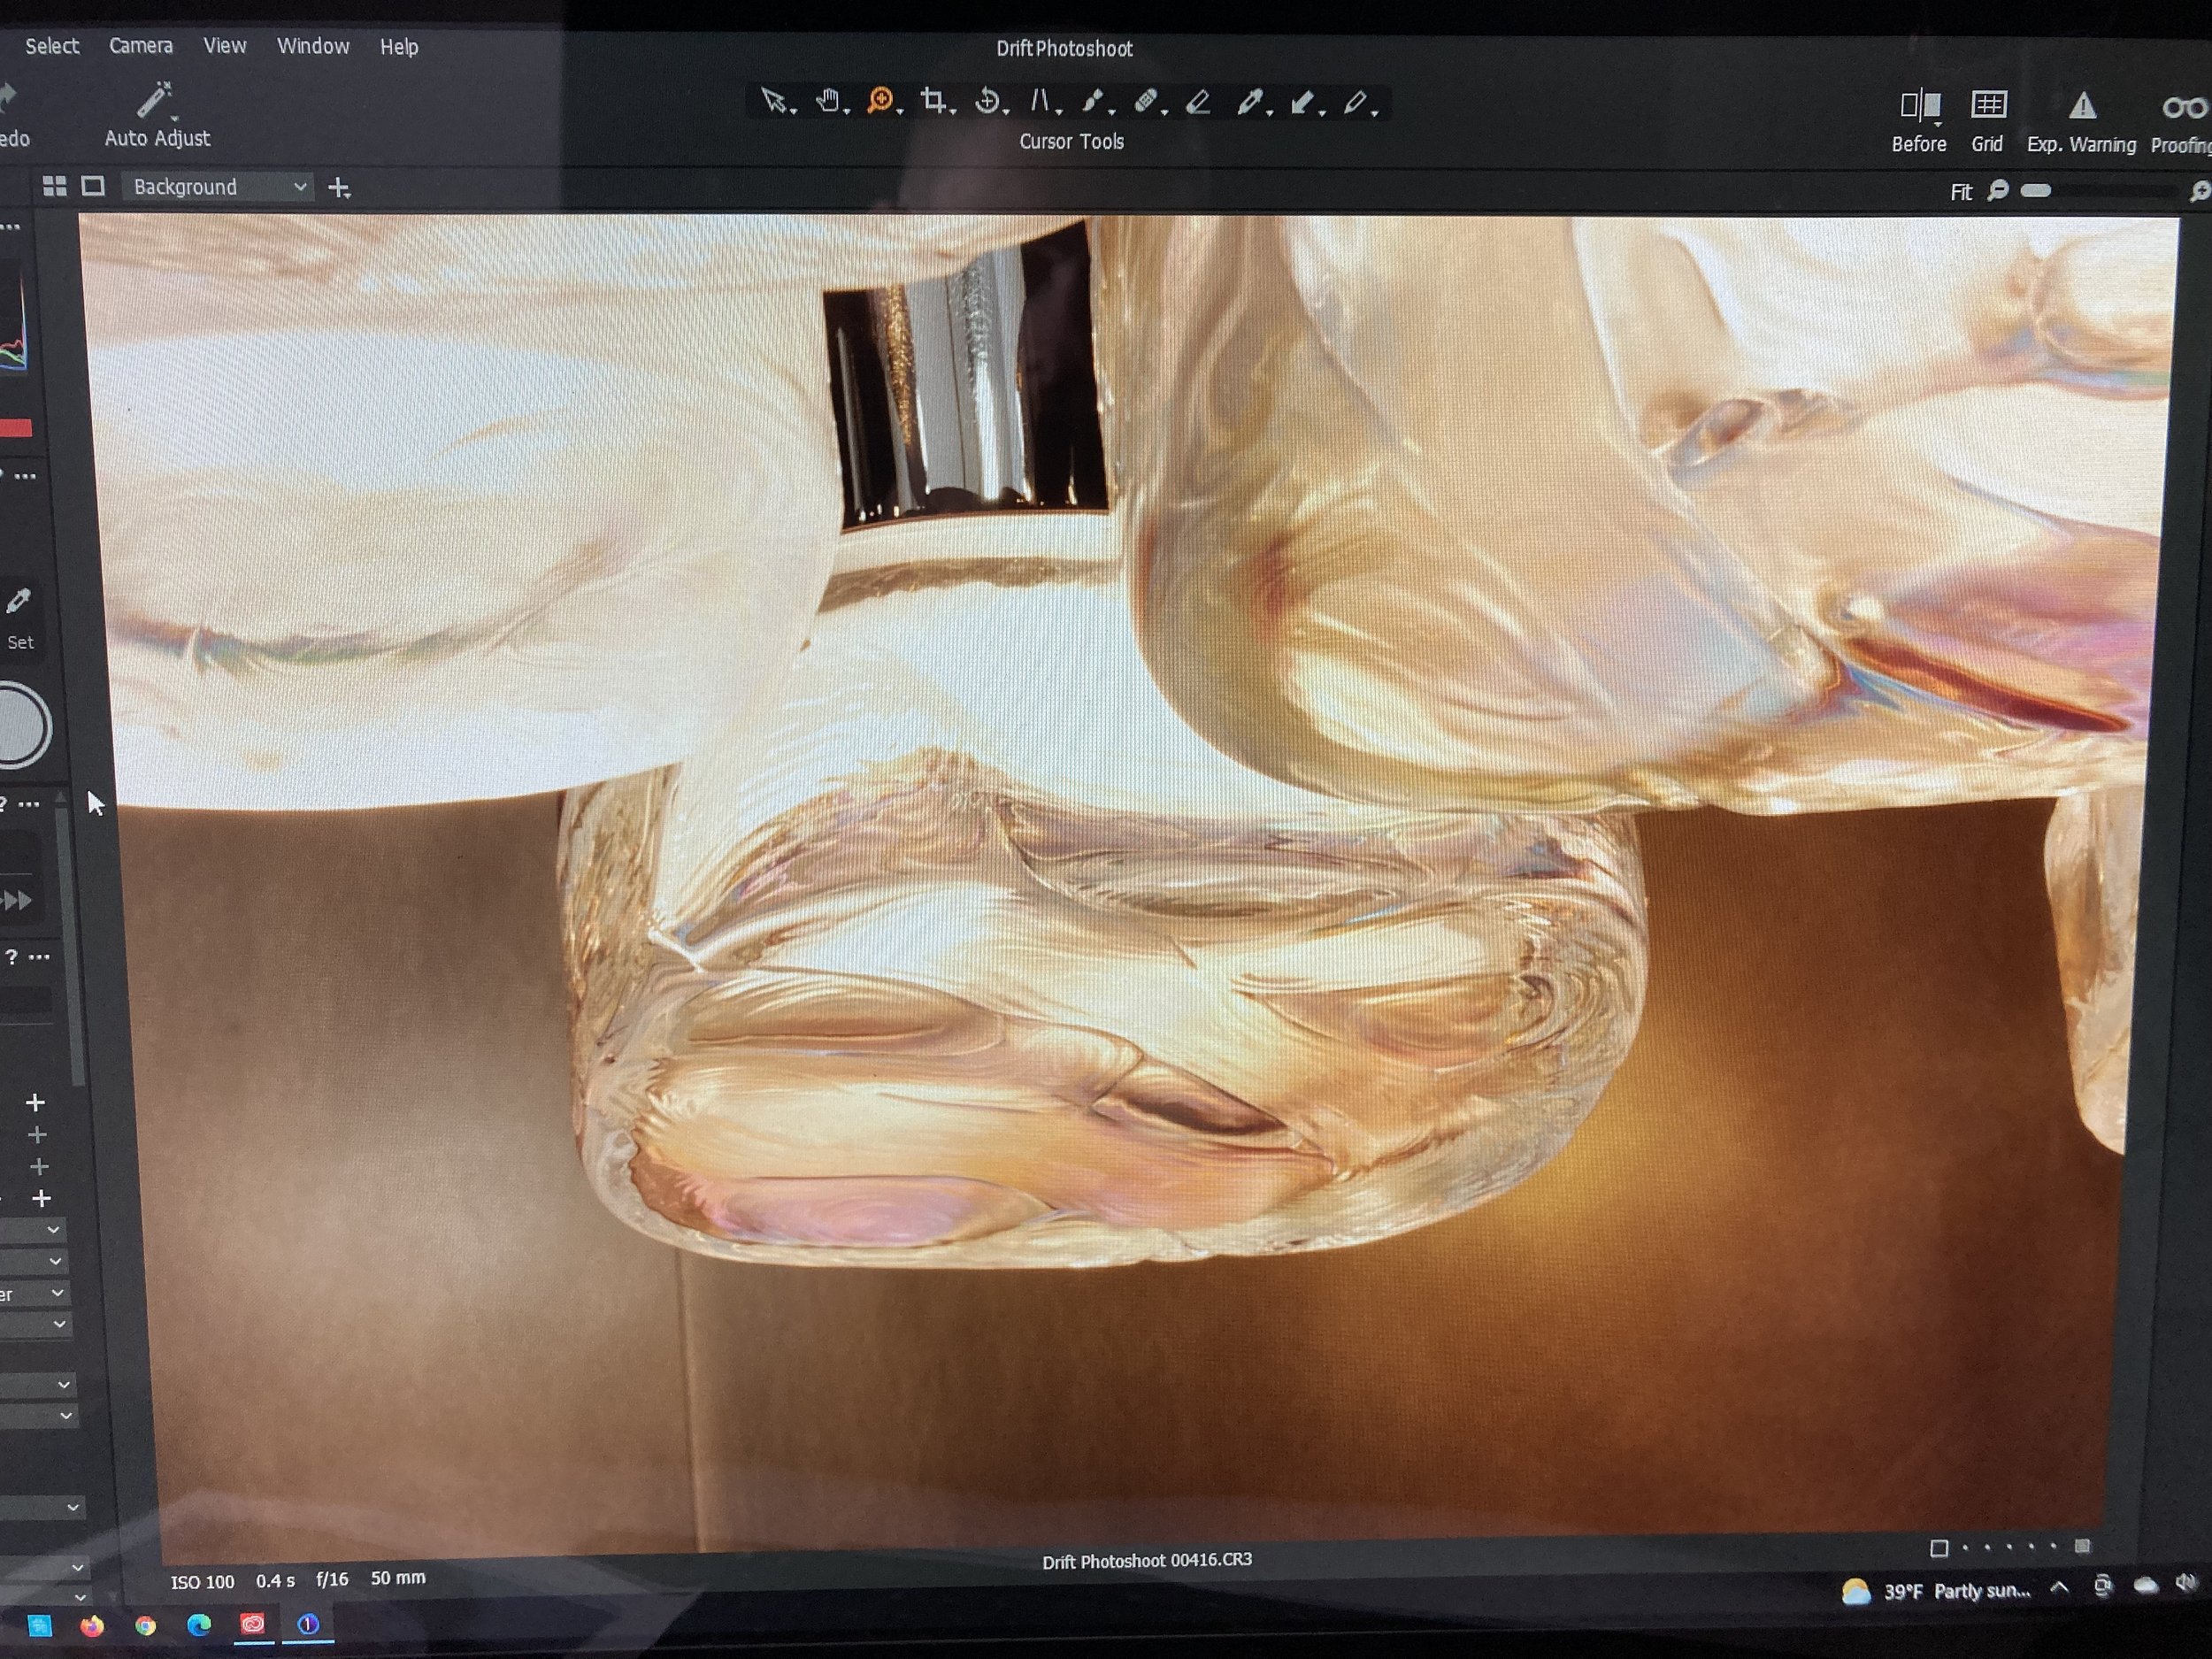Click the red bar in left panel
The width and height of the screenshot is (2212, 1659).
[x=16, y=428]
